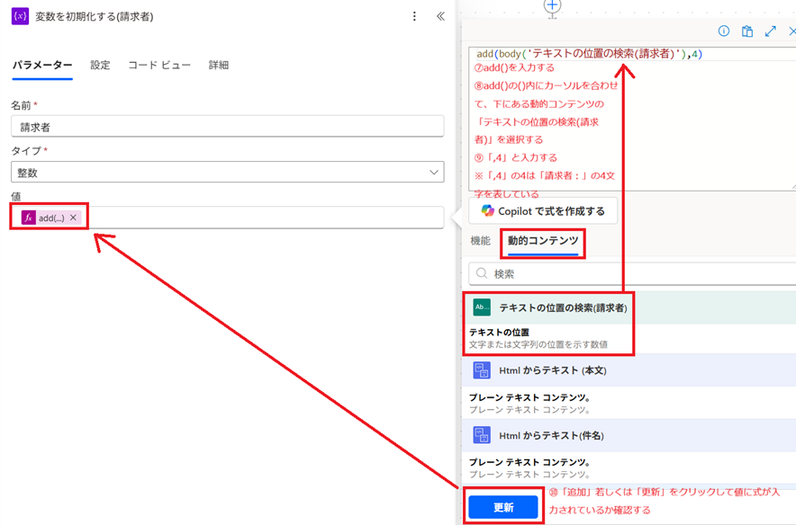This screenshot has width=796, height=525.
Task: Click the variable icon beside the action title
Action: 20,16
